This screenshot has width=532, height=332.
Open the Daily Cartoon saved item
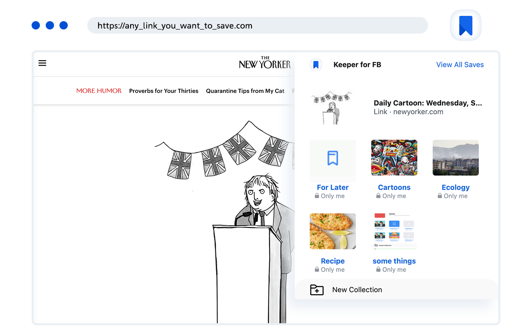(x=428, y=103)
